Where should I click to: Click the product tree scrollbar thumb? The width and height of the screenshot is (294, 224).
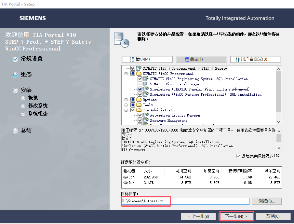point(279,91)
